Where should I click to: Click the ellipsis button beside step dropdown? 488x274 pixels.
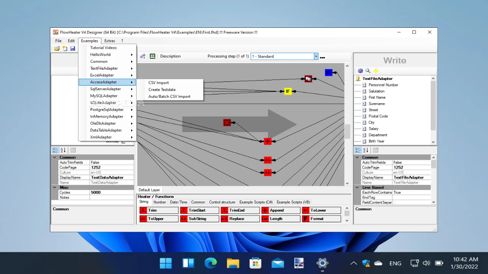pyautogui.click(x=323, y=57)
